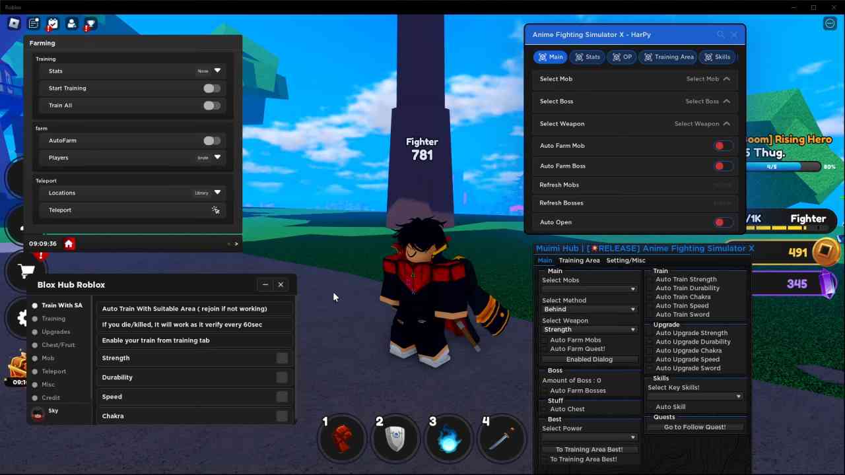
Task: Check the Speed box in Blox Hub
Action: tap(282, 396)
